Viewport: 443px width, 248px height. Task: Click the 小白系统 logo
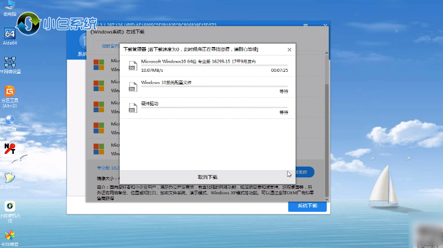tap(56, 24)
